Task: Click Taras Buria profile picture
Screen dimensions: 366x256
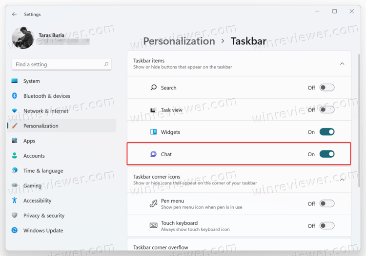Action: (23, 38)
